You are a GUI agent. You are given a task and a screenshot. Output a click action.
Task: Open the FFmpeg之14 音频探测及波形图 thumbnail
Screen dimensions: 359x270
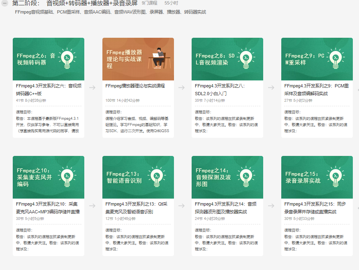227,177
